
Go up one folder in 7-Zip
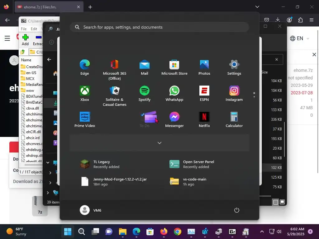point(23,52)
